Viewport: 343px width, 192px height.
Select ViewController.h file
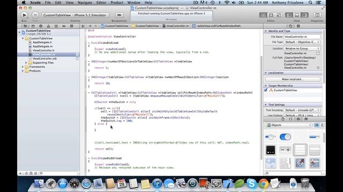43,50
